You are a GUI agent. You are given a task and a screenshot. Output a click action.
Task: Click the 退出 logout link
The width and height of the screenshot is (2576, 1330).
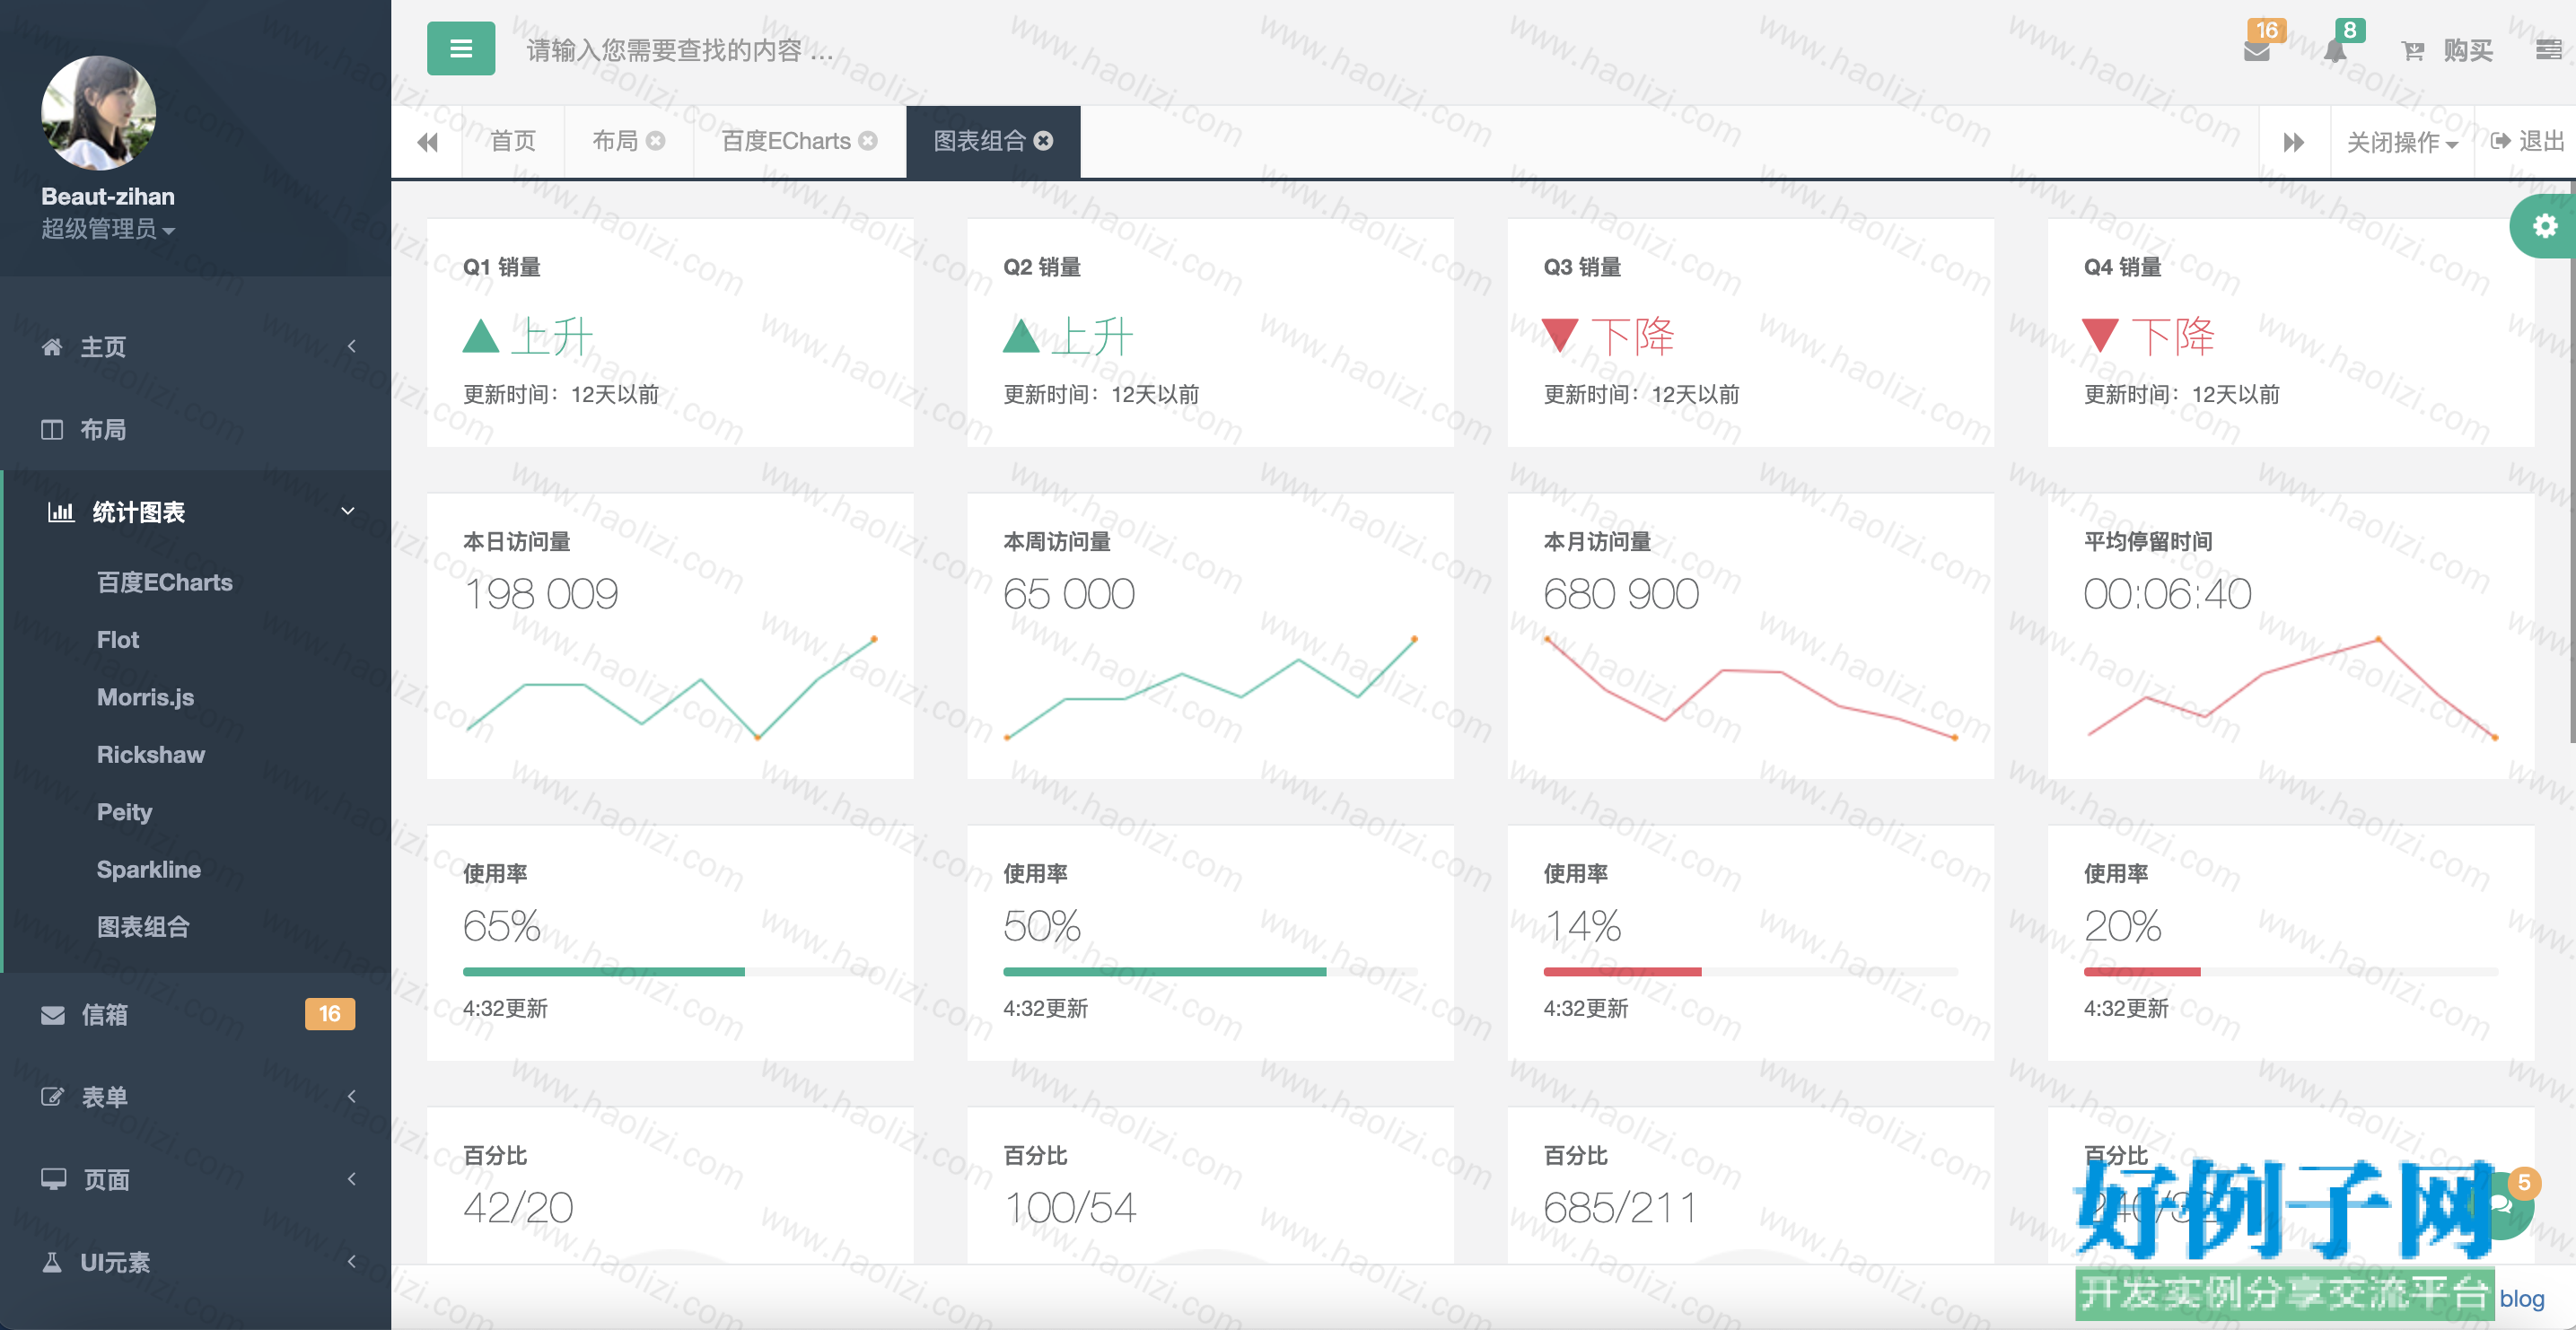pyautogui.click(x=2528, y=141)
